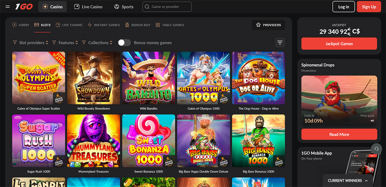Image resolution: width=386 pixels, height=187 pixels.
Task: Toggle Bonus-money games switch
Action: tap(124, 43)
